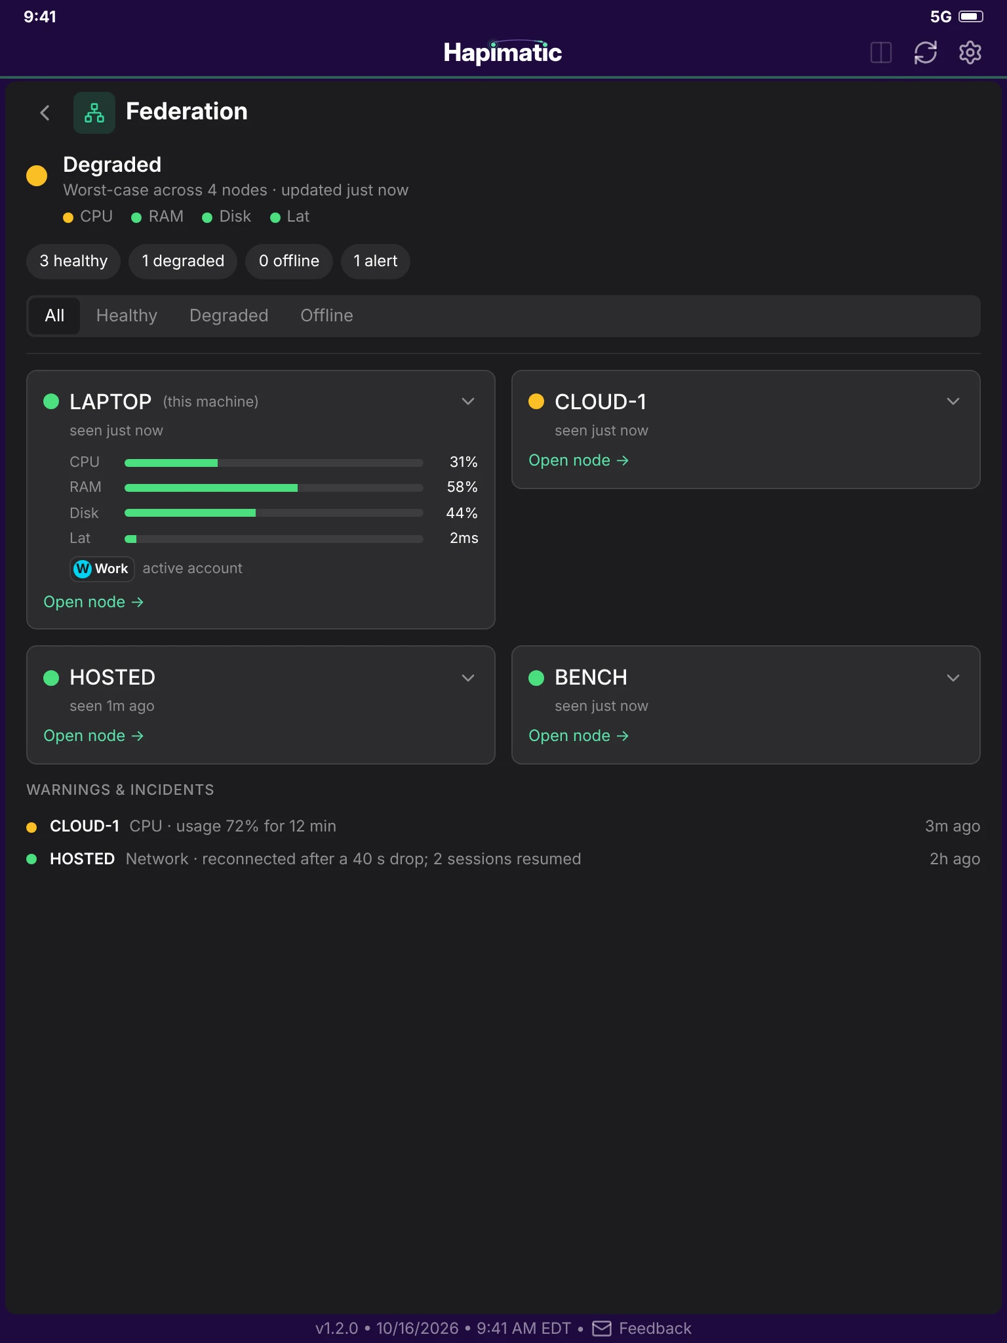The height and width of the screenshot is (1343, 1007).
Task: Click the BENCH green status dot
Action: (x=536, y=677)
